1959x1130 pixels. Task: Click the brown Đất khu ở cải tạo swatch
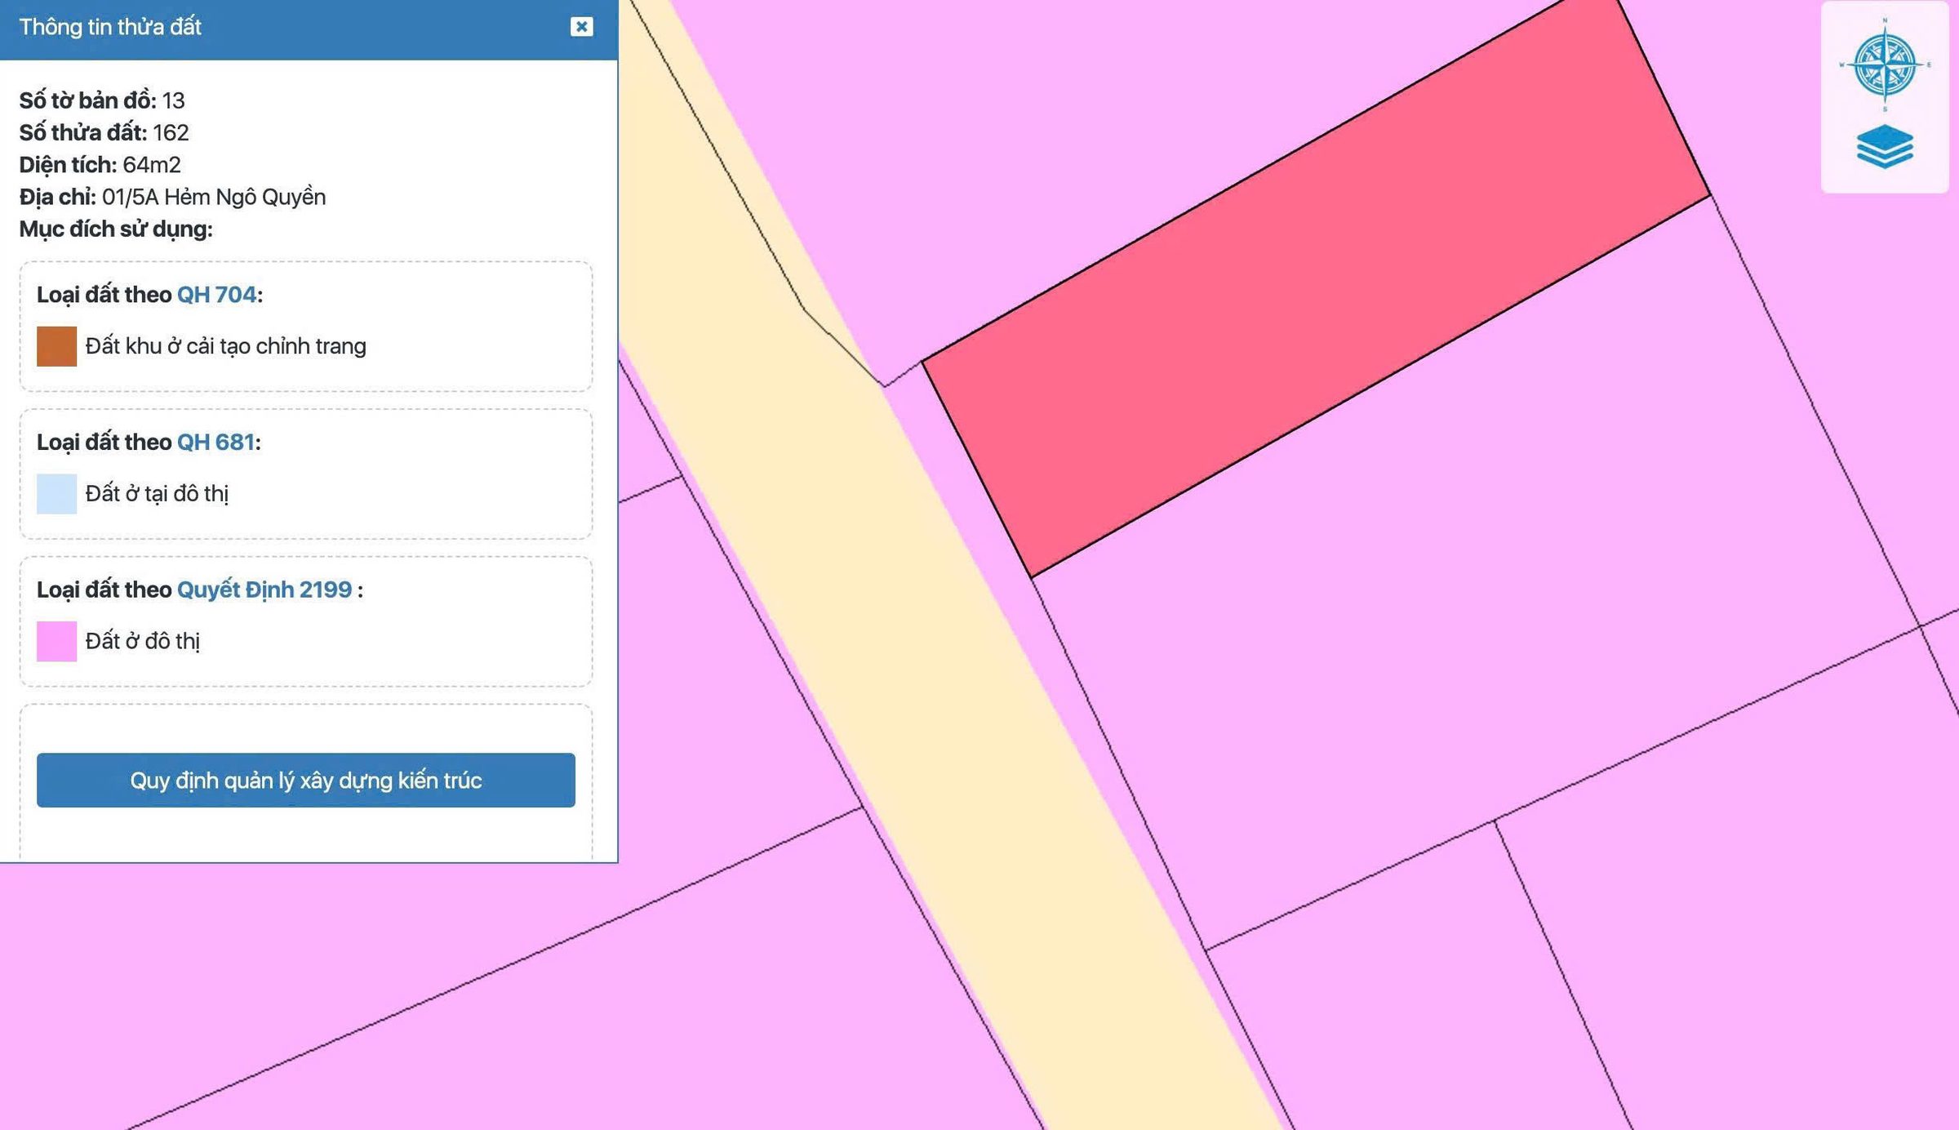pos(56,346)
